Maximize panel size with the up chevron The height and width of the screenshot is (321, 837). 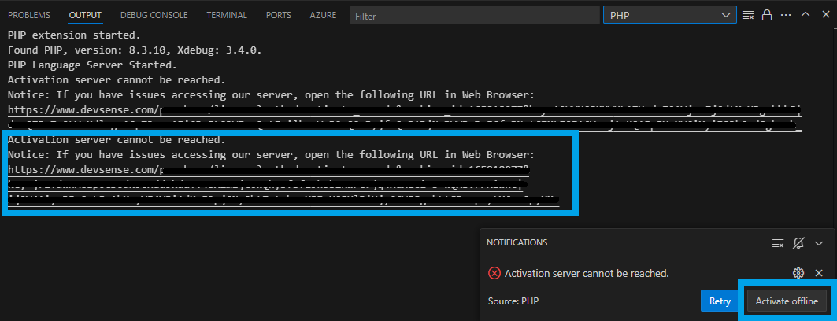coord(805,15)
